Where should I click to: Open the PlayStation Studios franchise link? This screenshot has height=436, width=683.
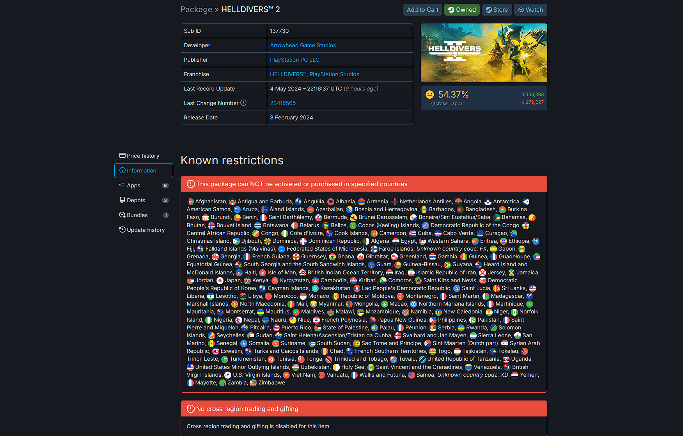click(x=334, y=74)
